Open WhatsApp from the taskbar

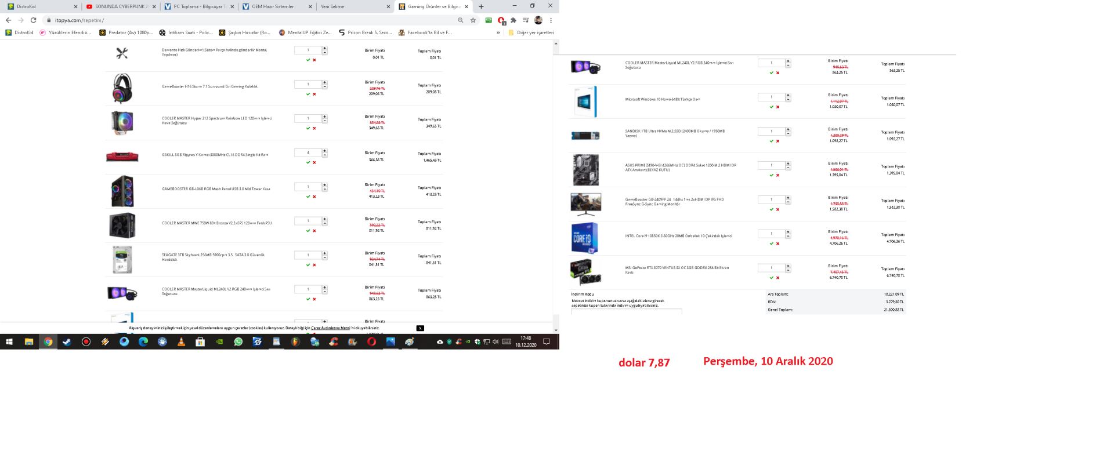tap(238, 342)
